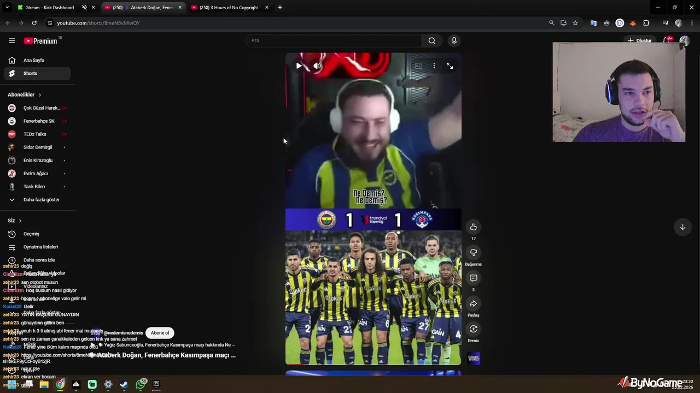Image resolution: width=700 pixels, height=393 pixels.
Task: Open File Explorer from the taskbar
Action: [44, 384]
